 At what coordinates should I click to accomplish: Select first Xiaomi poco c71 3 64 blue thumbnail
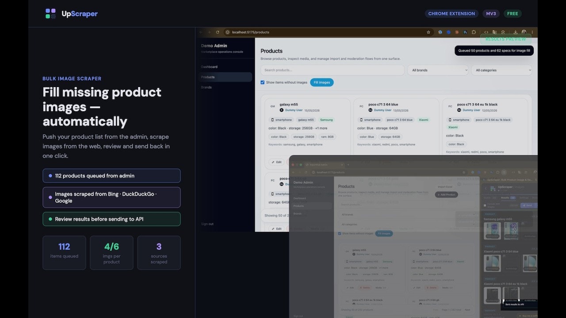click(492, 263)
